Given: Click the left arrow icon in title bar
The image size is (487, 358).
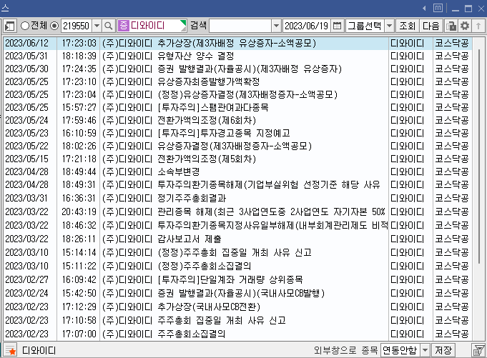Looking at the screenshot, I should (424, 9).
